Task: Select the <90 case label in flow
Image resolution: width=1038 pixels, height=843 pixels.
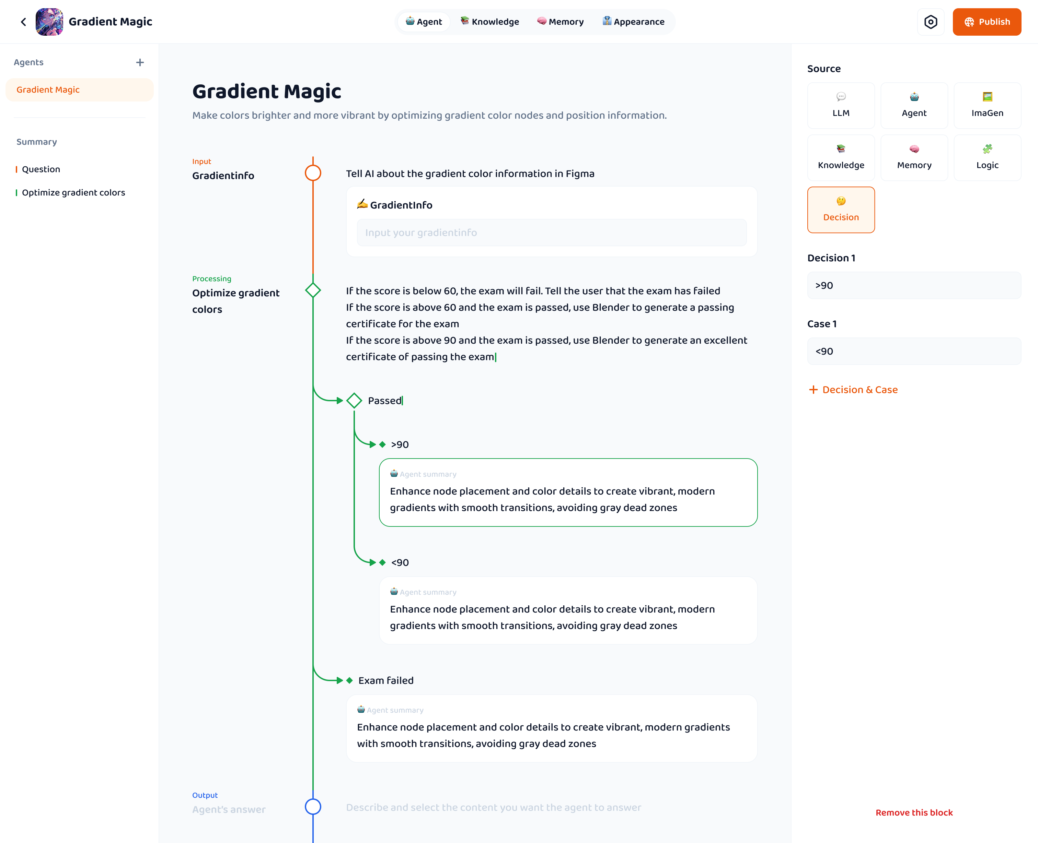Action: 400,562
